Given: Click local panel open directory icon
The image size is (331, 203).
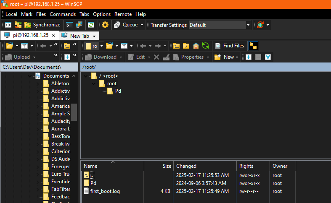Looking at the screenshot, I should point(10,46).
